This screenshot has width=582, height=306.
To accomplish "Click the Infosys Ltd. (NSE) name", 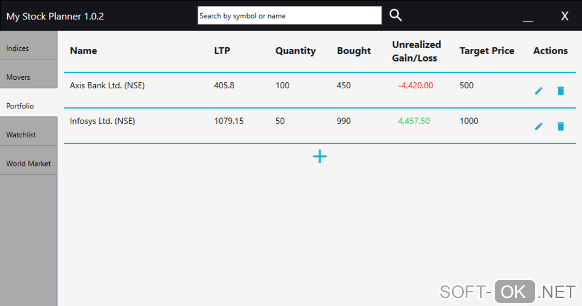I will pos(102,121).
